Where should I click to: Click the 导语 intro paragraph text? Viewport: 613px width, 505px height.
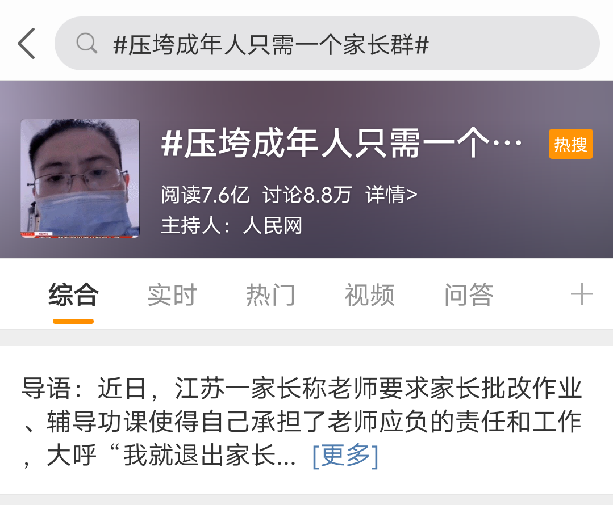[x=302, y=422]
